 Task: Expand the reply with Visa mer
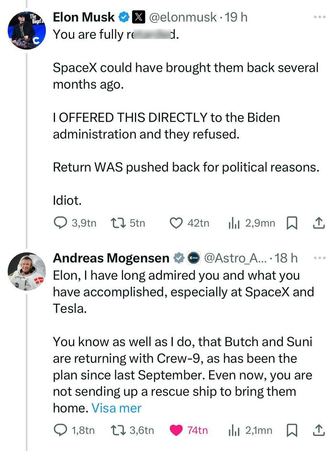(116, 407)
